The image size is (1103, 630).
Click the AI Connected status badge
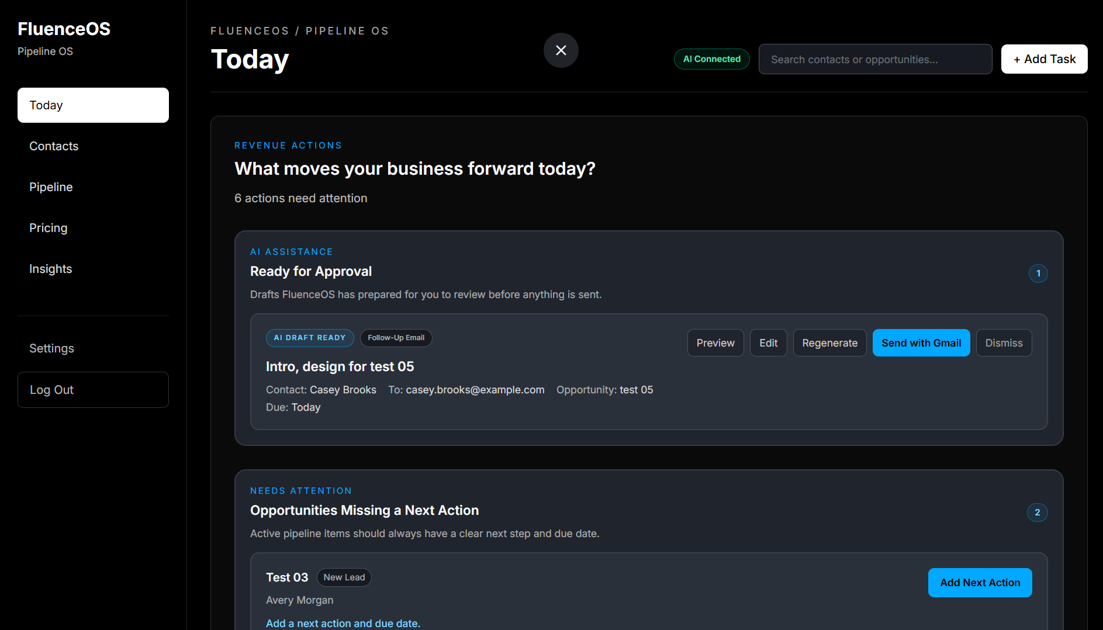[711, 59]
